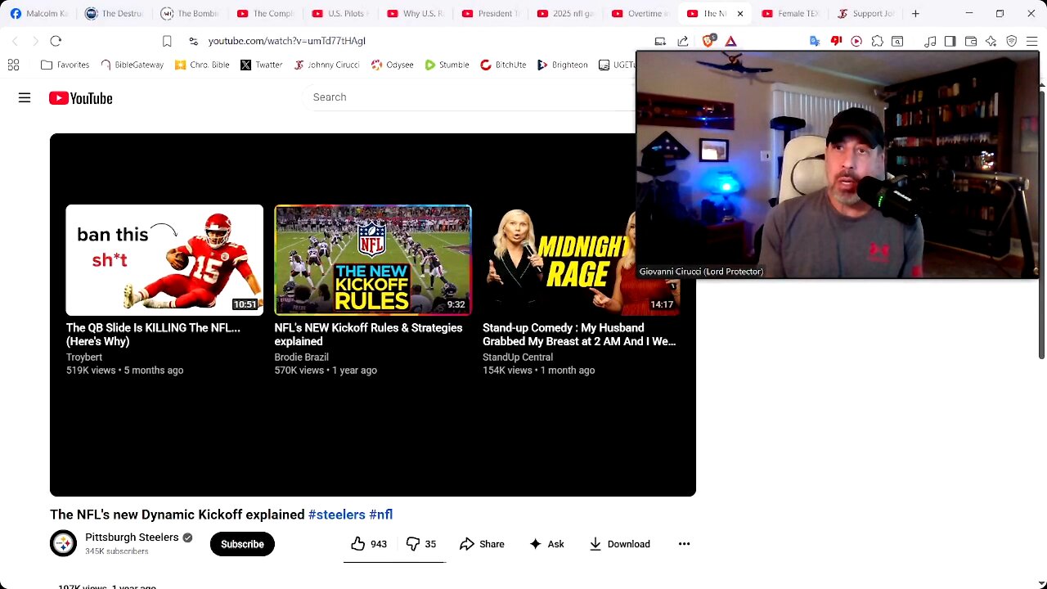Open the Brave Shields lion icon

pyautogui.click(x=708, y=41)
